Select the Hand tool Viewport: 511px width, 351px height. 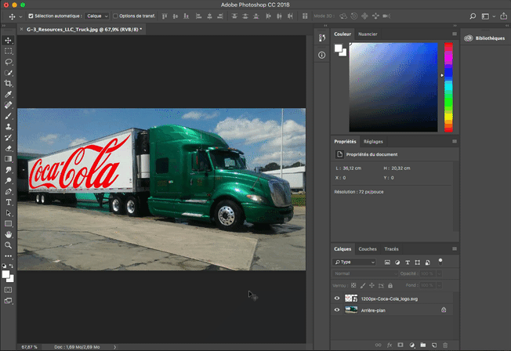pyautogui.click(x=8, y=234)
